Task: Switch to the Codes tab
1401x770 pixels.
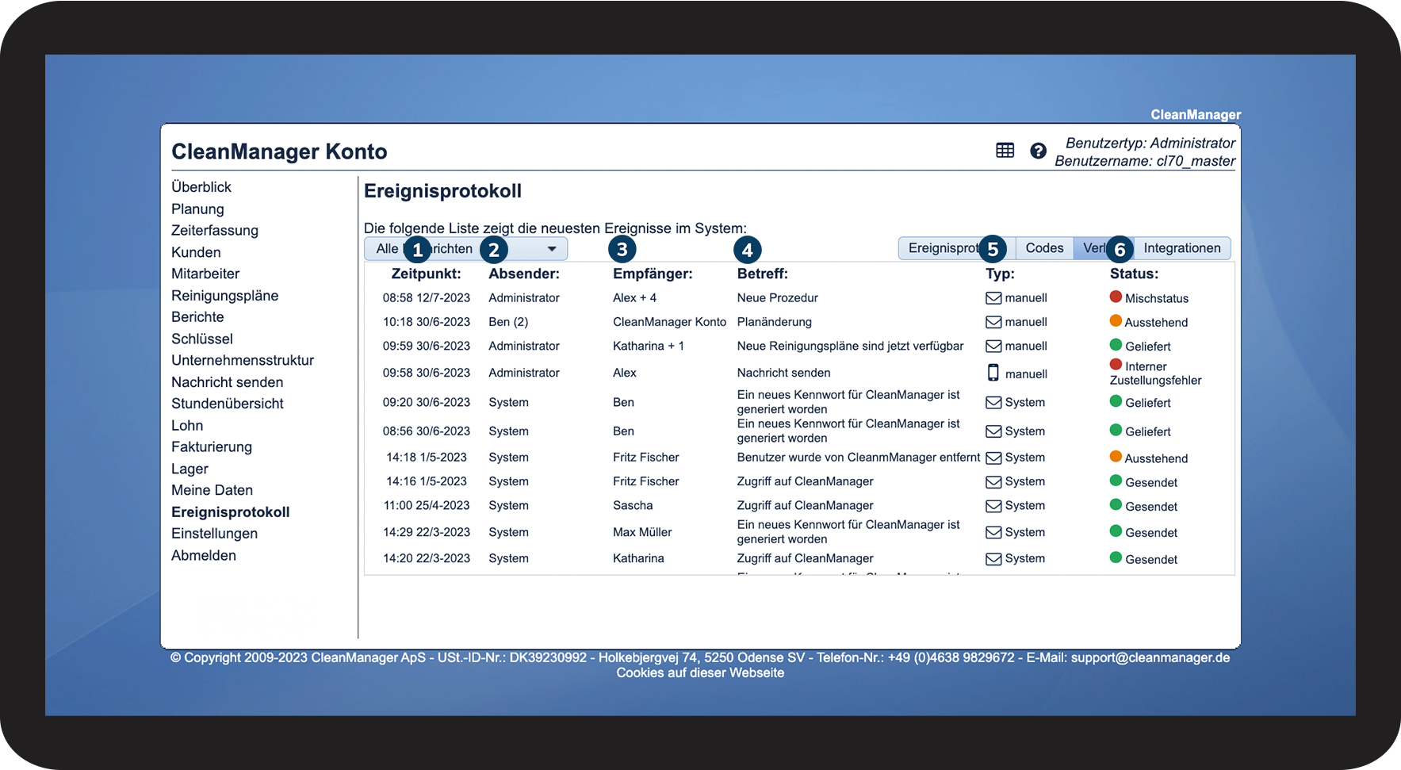Action: click(1044, 248)
